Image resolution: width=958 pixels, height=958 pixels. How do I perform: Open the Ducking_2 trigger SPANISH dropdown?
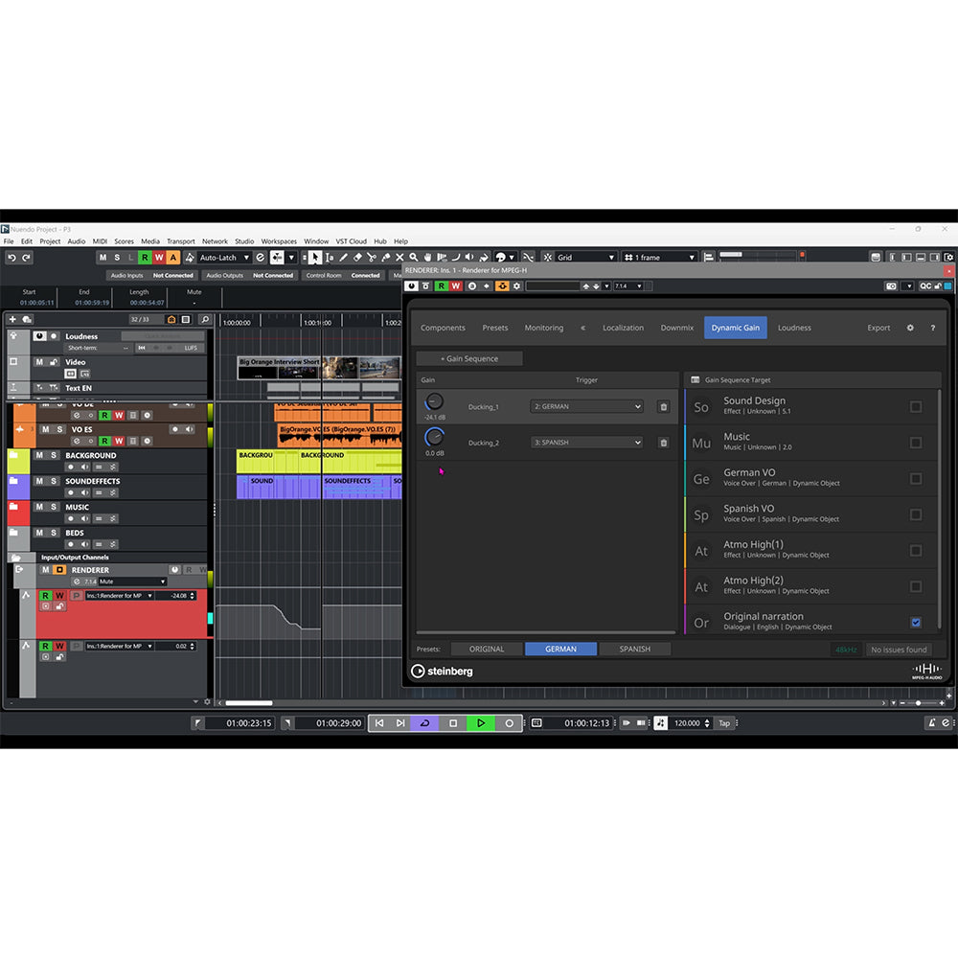pos(586,443)
